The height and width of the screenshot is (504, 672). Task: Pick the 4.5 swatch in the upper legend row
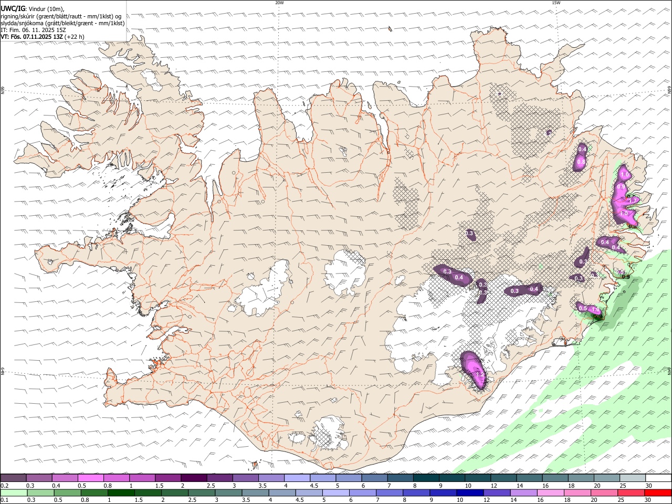coord(322,478)
